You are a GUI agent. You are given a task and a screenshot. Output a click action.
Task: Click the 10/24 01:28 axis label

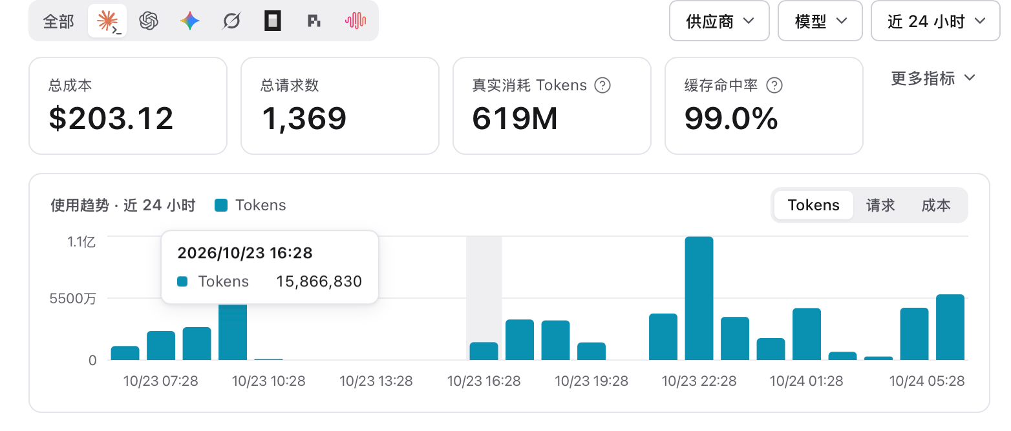pyautogui.click(x=806, y=381)
